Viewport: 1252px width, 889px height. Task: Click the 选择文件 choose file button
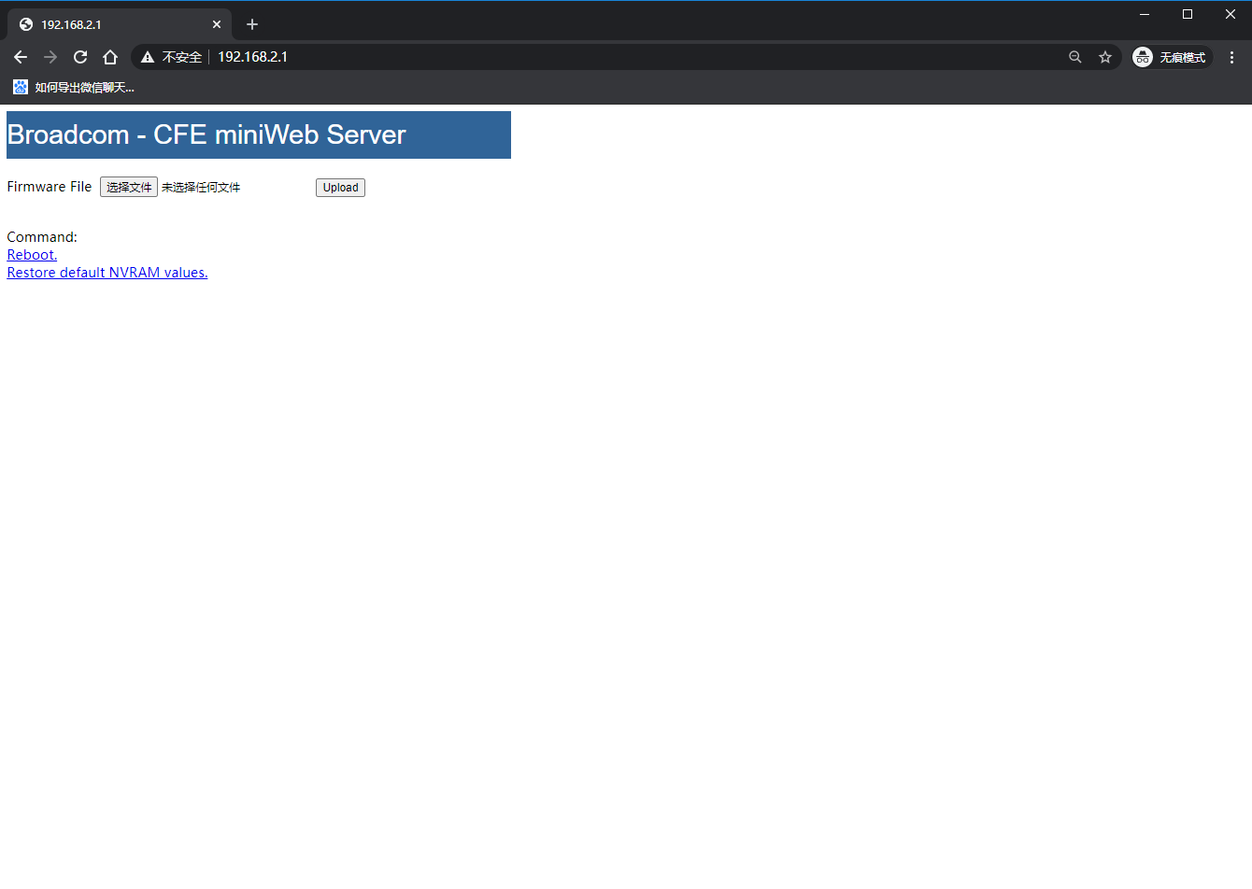click(x=129, y=188)
